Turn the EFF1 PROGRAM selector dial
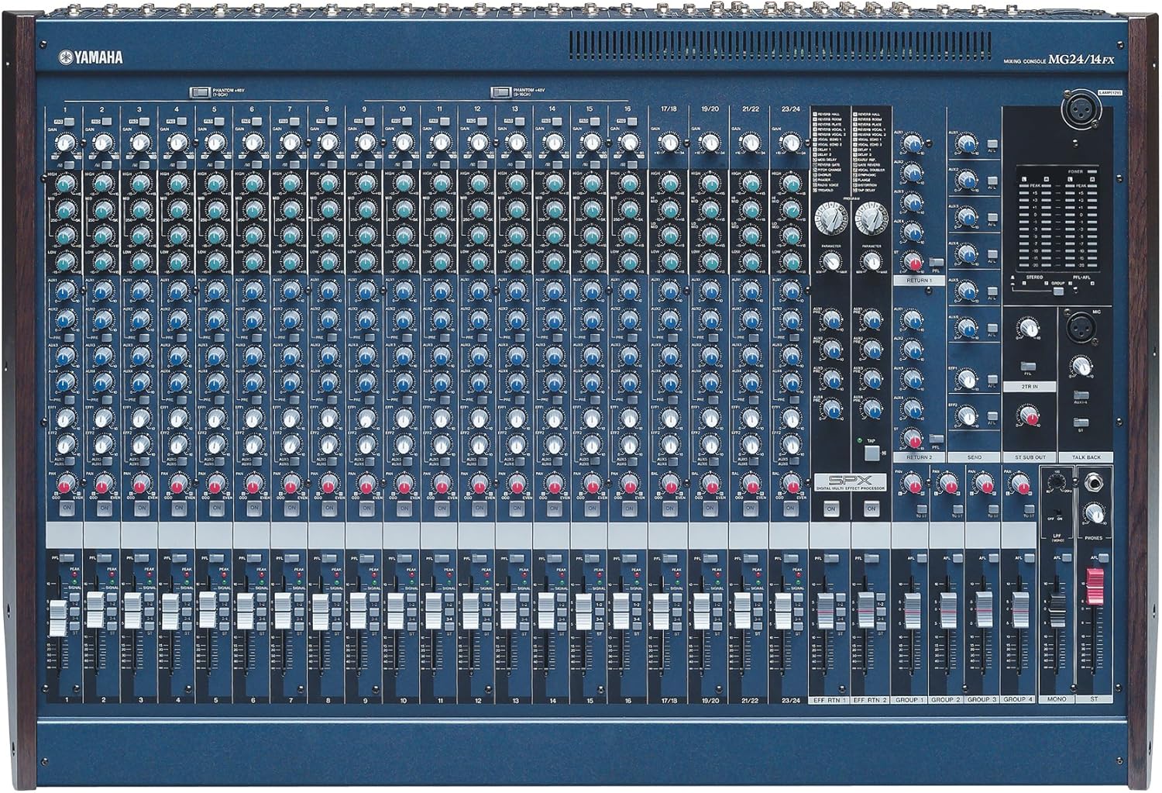This screenshot has width=1162, height=793. (x=830, y=219)
